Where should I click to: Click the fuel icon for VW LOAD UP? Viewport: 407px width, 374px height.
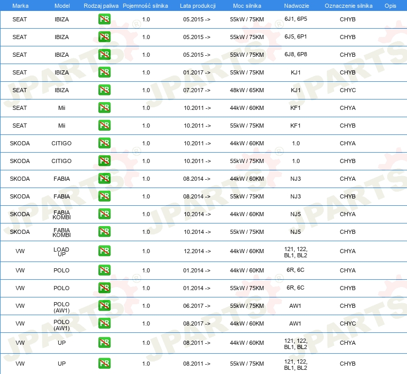click(104, 251)
